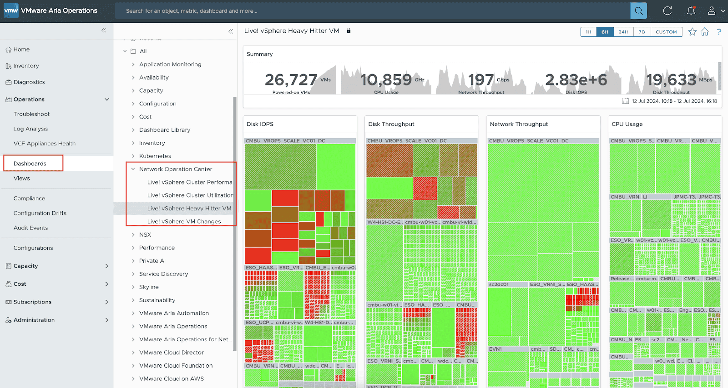Go to Troubleshoot in left menu
728x388 pixels.
31,114
